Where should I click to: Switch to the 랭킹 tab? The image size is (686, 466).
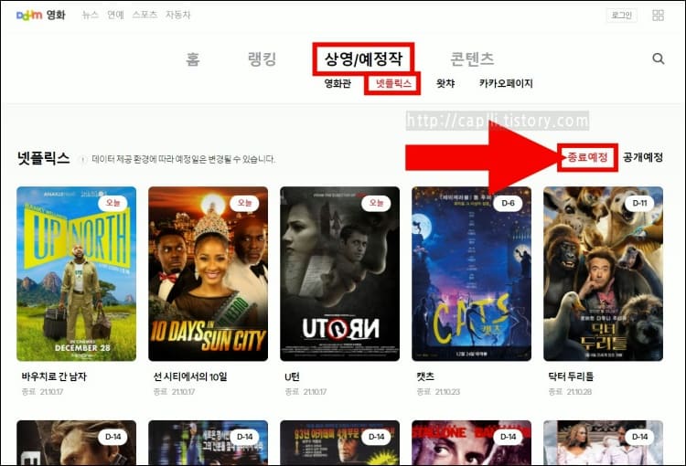[x=263, y=58]
